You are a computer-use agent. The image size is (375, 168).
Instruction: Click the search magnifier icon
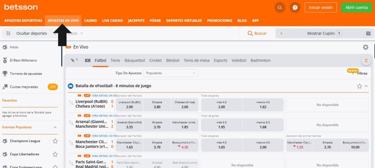tap(250, 33)
